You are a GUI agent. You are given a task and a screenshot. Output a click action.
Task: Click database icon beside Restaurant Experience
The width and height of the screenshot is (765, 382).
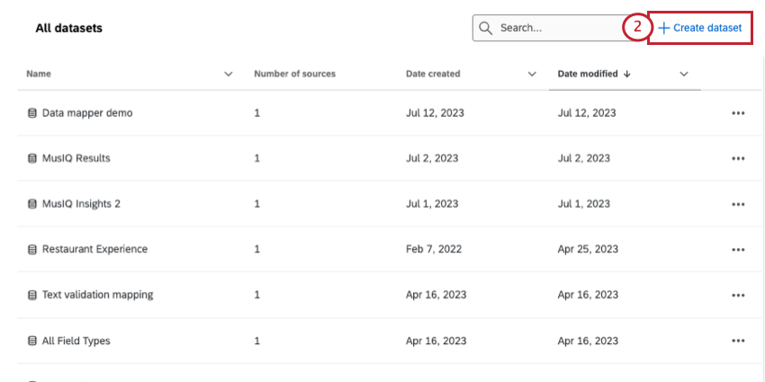tap(31, 249)
